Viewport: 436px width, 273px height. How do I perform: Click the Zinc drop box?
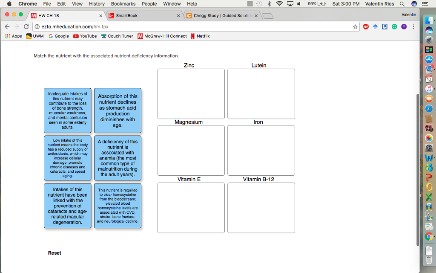point(191,94)
